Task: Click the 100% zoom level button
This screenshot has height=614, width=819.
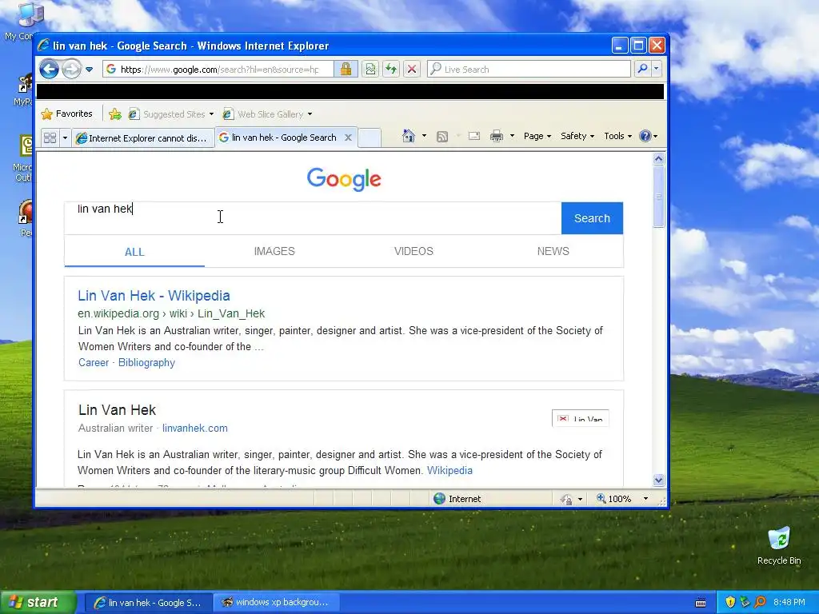Action: tap(614, 499)
